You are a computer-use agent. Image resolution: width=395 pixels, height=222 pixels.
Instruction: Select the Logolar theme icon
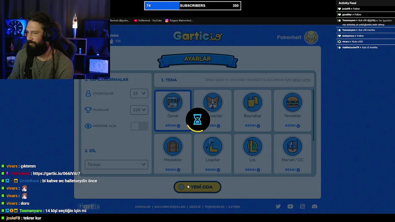213,146
